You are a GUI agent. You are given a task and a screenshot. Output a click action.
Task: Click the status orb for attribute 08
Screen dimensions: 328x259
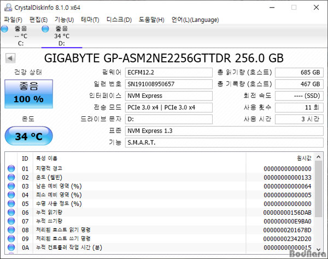pyautogui.click(x=11, y=230)
